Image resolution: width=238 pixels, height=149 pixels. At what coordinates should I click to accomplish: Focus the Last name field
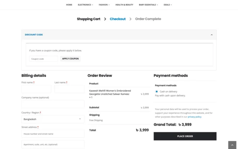[69, 89]
